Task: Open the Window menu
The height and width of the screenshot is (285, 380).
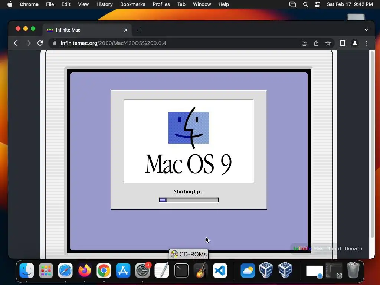Action: click(x=202, y=4)
